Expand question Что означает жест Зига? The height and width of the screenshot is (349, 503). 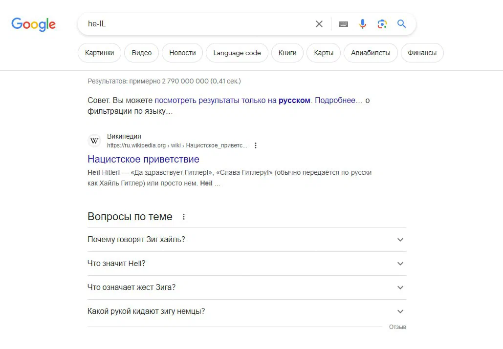[x=247, y=287]
